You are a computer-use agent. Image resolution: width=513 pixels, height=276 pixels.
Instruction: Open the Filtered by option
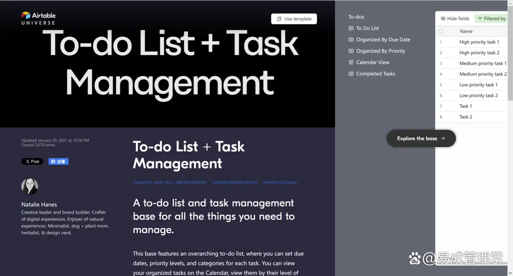coord(491,19)
